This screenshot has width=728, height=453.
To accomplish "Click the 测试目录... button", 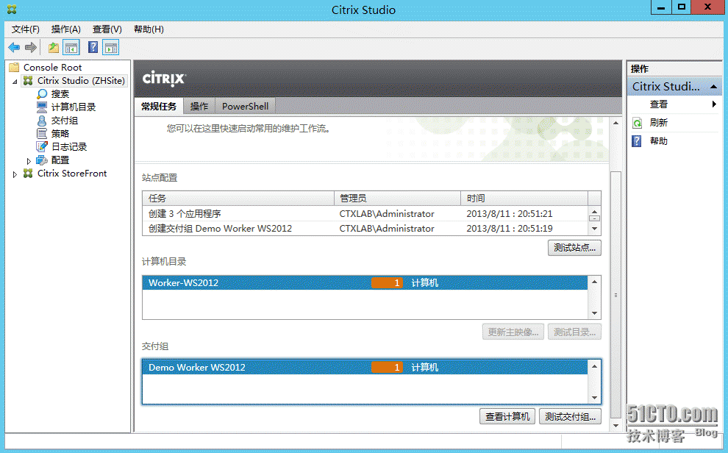I will click(x=574, y=332).
